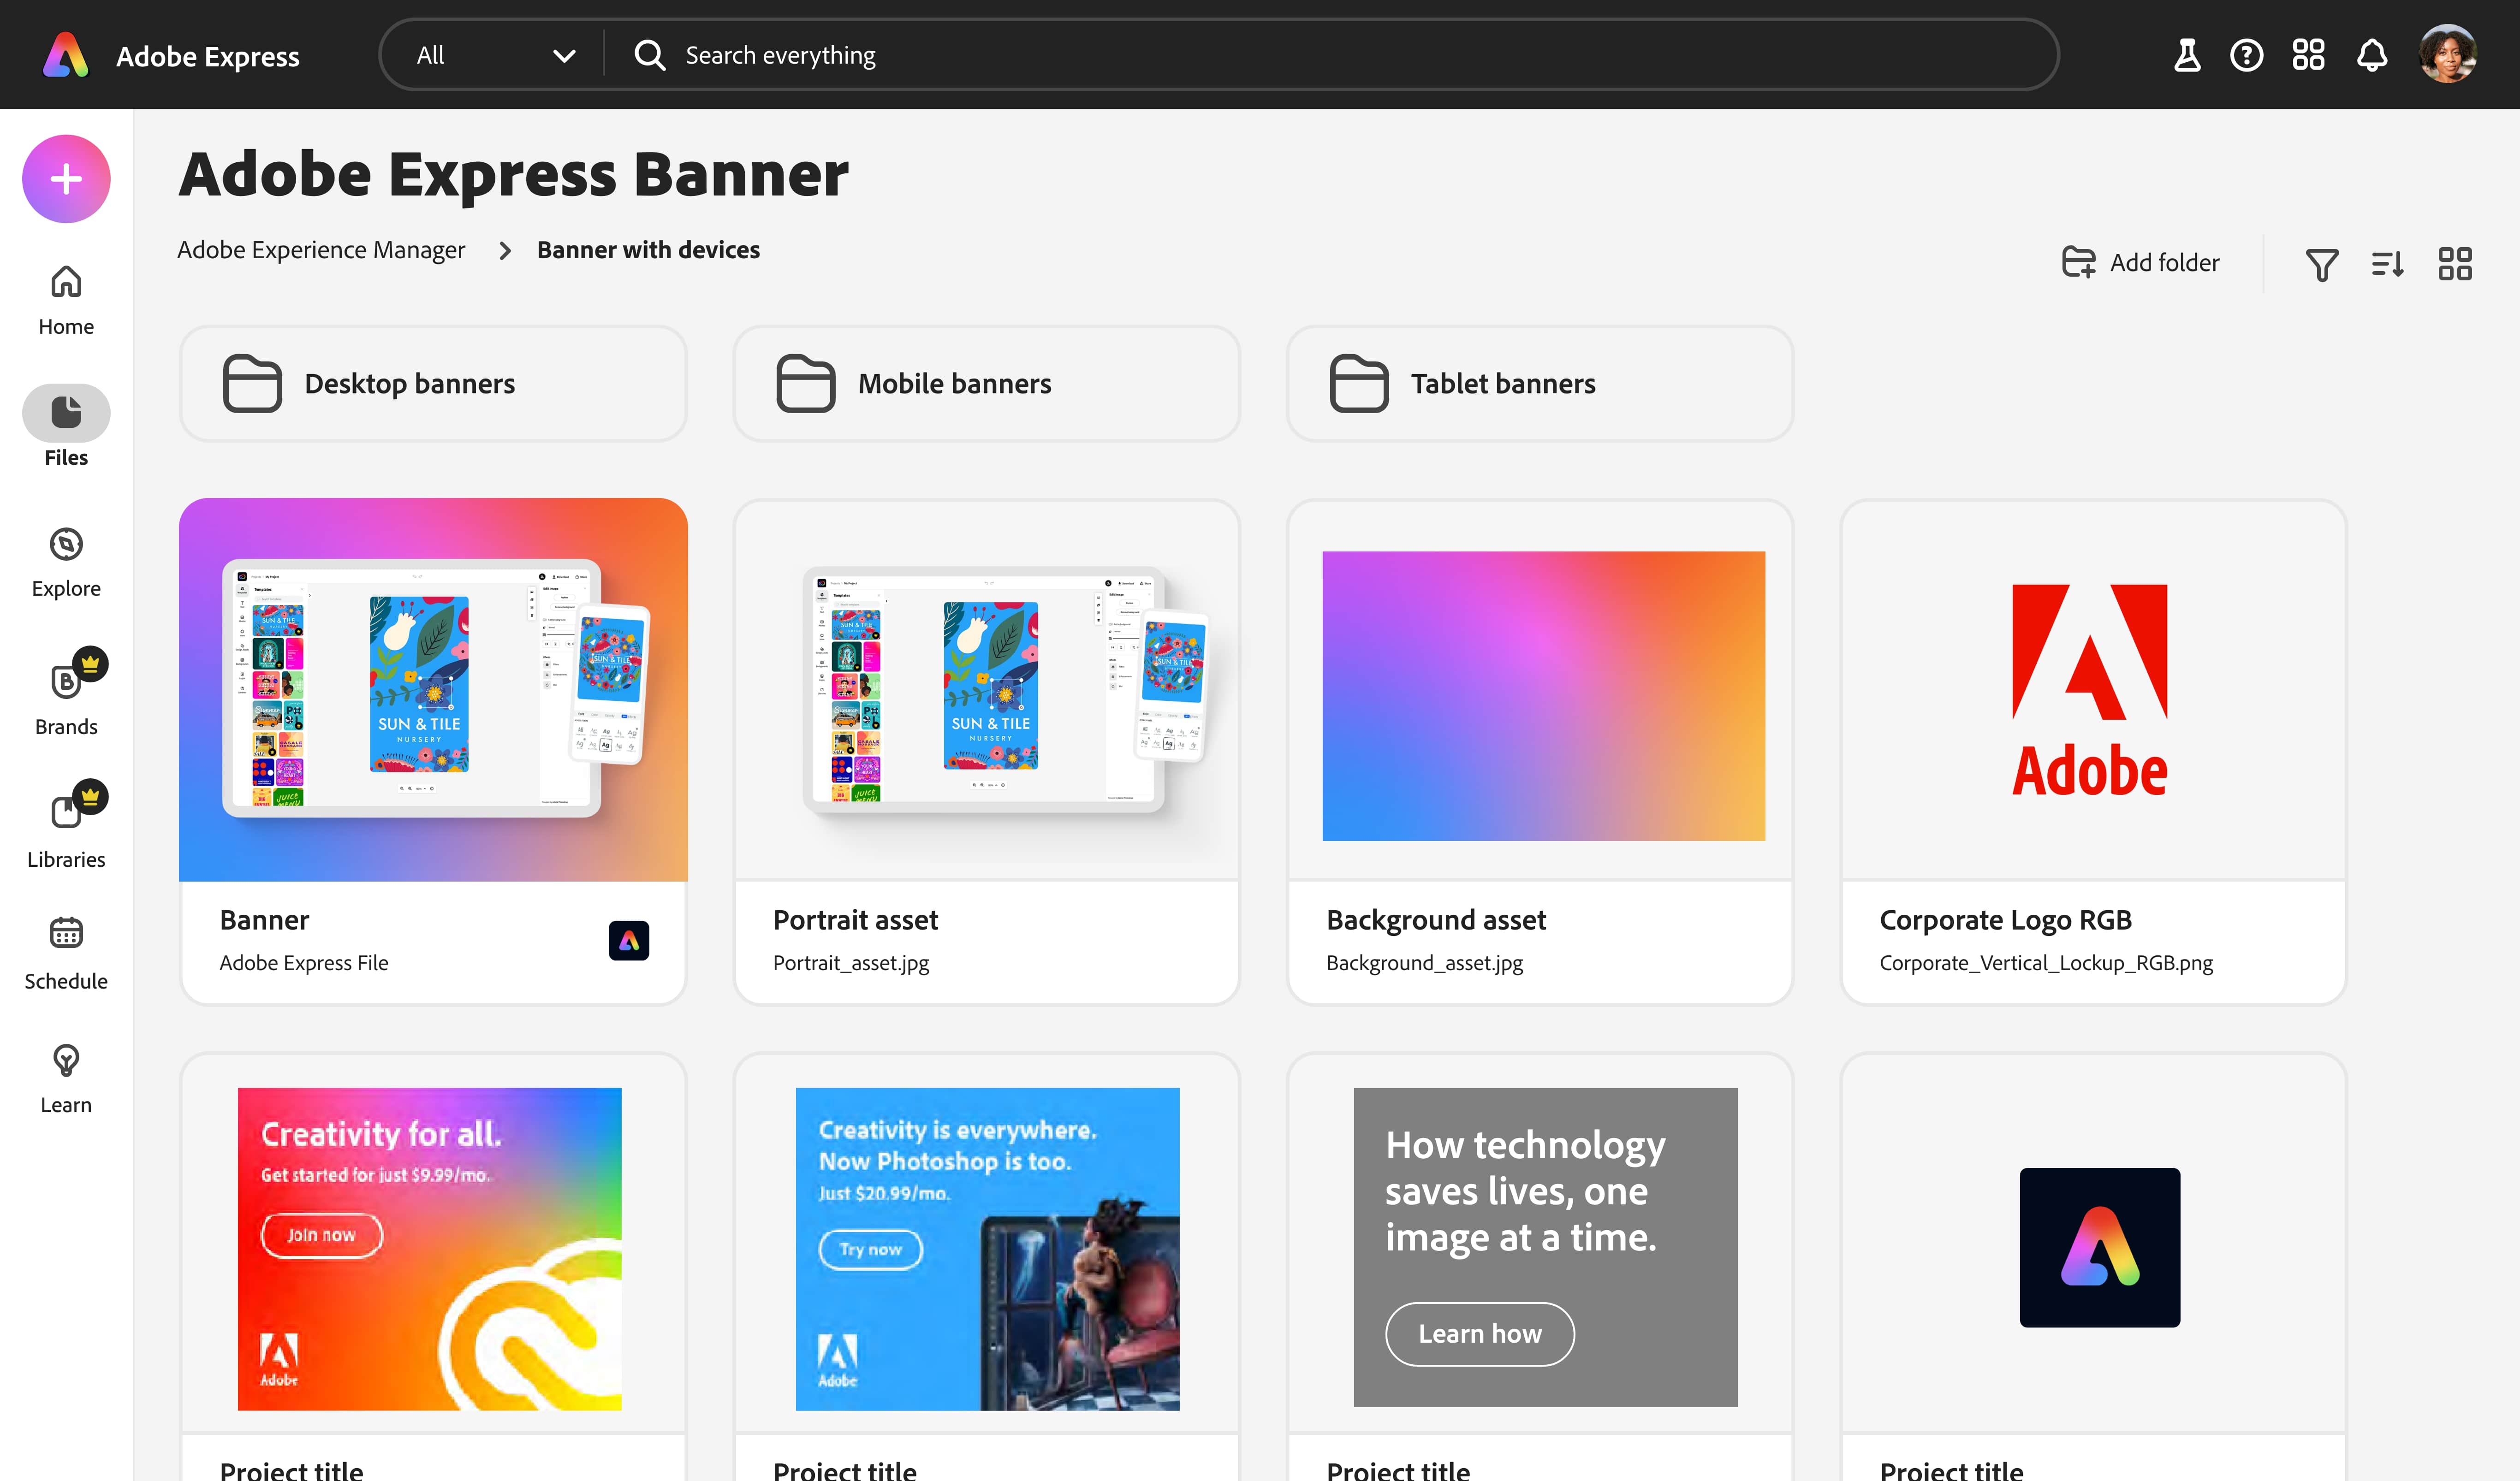Image resolution: width=2520 pixels, height=1481 pixels.
Task: Open the sort order icon
Action: [2388, 264]
